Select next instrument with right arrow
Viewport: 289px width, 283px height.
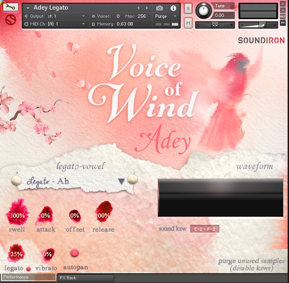click(147, 8)
